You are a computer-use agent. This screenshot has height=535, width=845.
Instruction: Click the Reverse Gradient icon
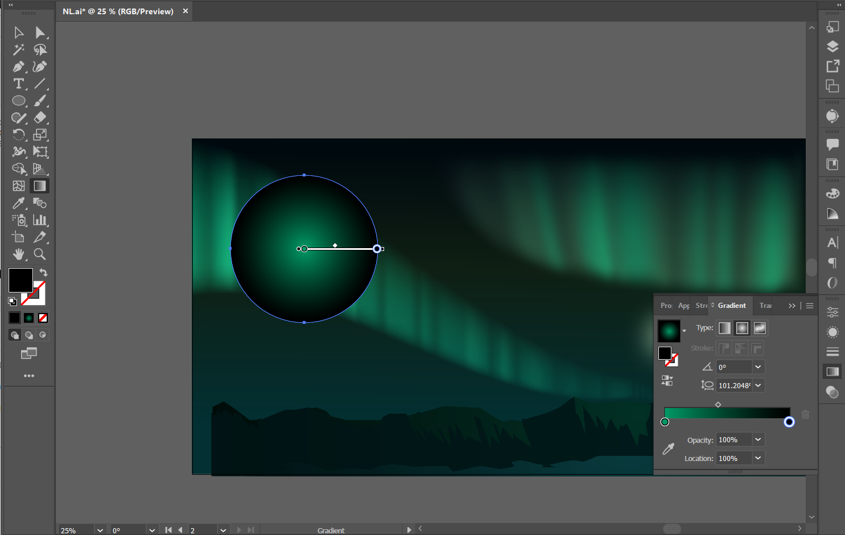(667, 381)
